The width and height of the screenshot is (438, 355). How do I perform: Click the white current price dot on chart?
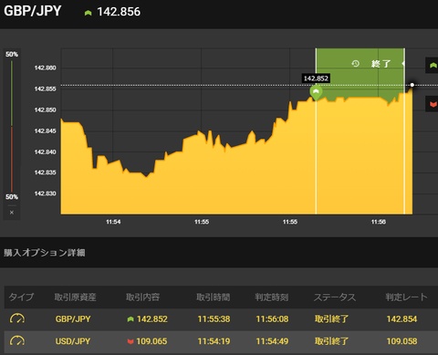click(x=412, y=85)
